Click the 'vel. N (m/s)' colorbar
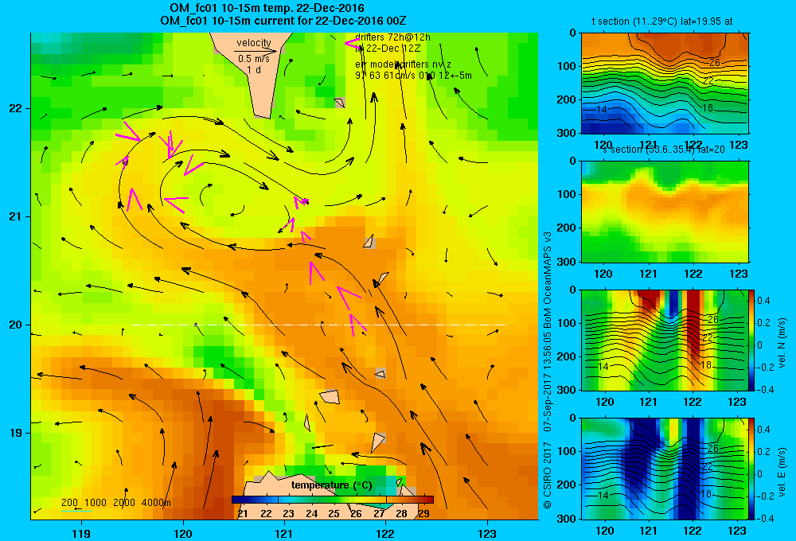 coord(752,340)
